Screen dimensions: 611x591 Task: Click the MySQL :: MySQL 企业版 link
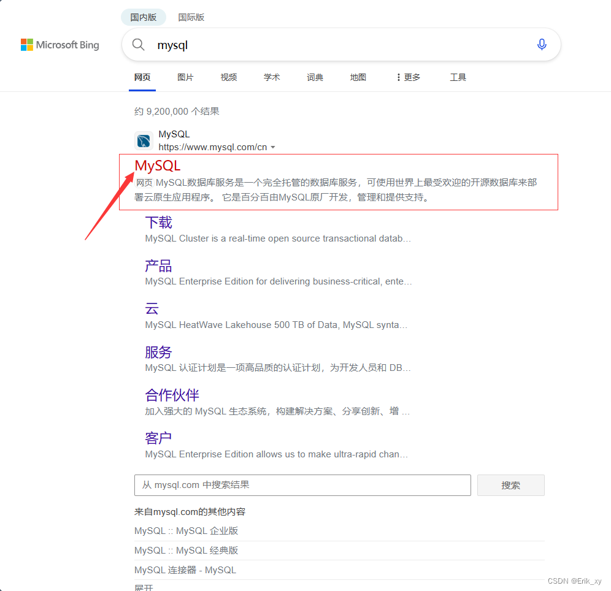click(185, 530)
